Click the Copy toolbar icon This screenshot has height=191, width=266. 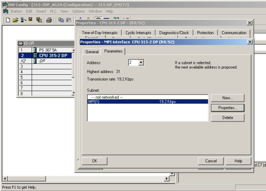(61, 20)
